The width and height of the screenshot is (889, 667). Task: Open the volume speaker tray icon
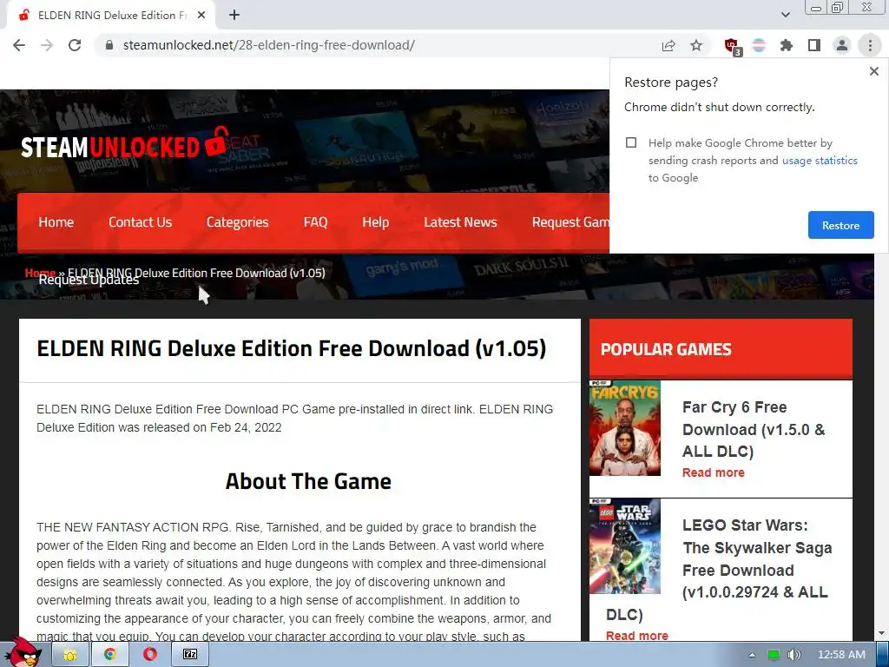pyautogui.click(x=794, y=655)
